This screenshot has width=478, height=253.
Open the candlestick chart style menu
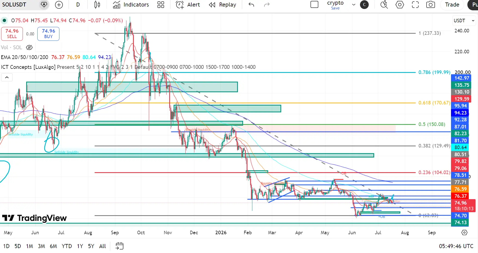tap(97, 5)
